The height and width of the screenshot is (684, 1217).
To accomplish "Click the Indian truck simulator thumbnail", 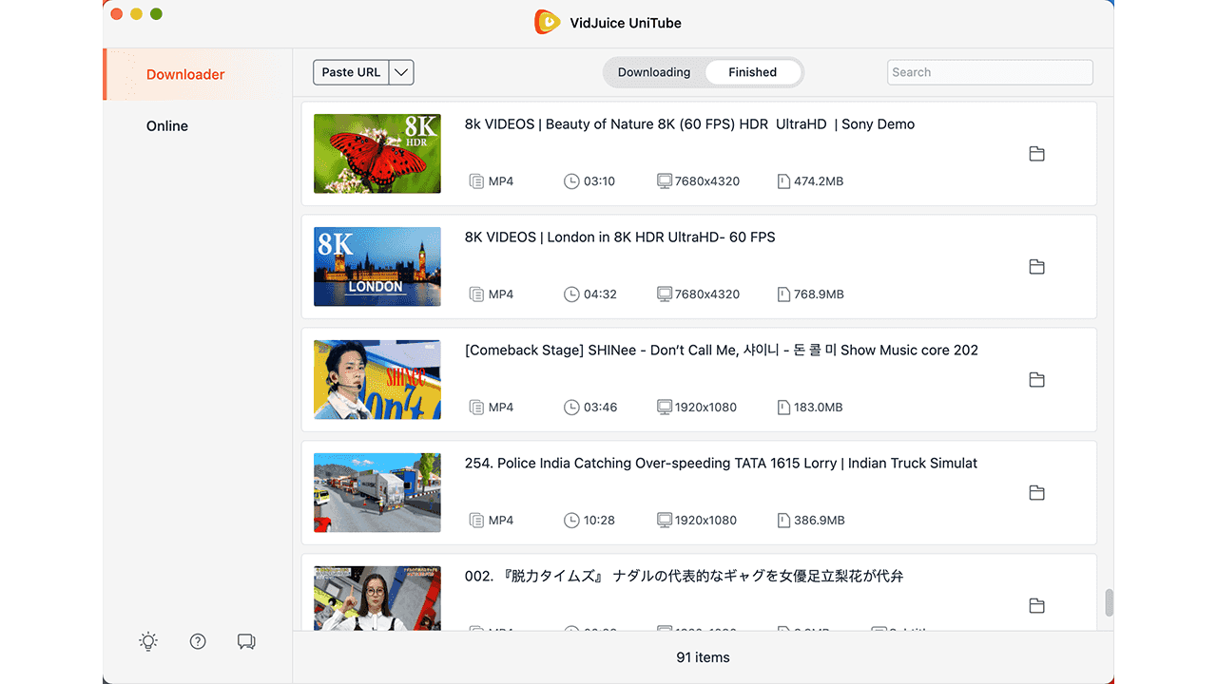I will pyautogui.click(x=377, y=493).
